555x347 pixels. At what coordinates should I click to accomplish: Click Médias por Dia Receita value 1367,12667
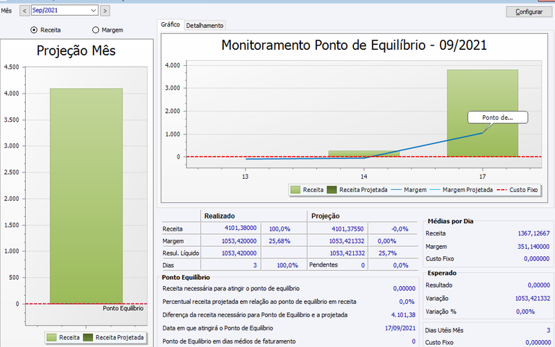click(533, 233)
